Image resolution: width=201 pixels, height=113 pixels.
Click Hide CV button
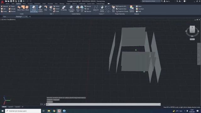coord(82,9)
